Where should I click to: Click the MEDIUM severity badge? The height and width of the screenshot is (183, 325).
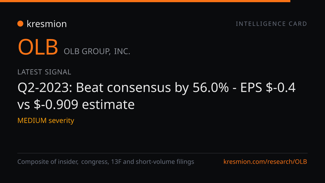pos(46,120)
